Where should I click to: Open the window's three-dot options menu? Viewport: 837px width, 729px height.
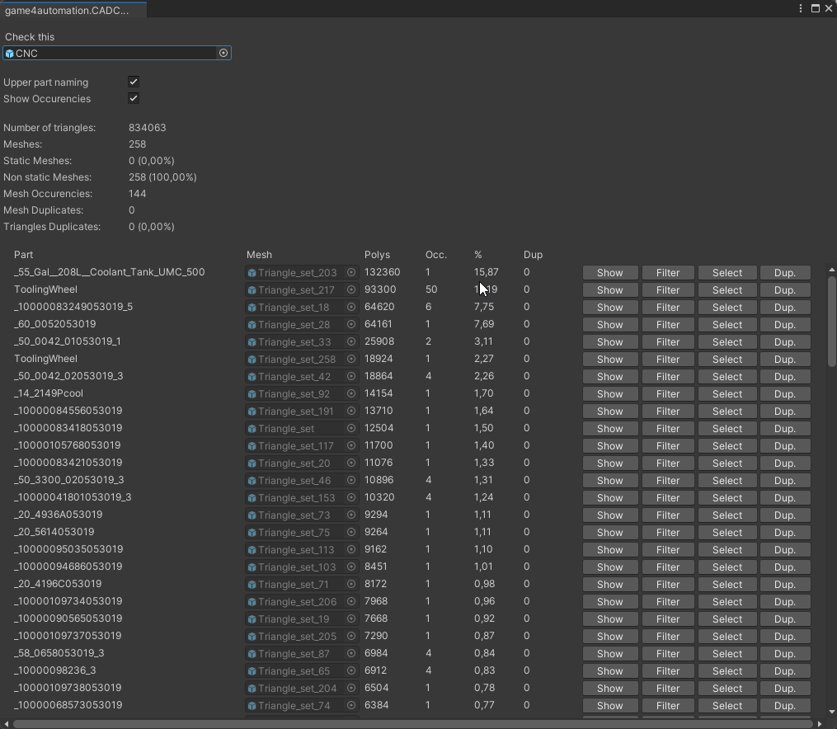(801, 8)
